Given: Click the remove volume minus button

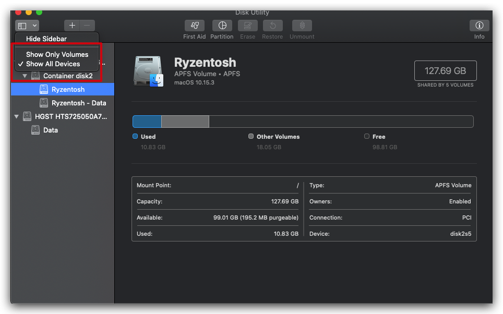Looking at the screenshot, I should [87, 26].
